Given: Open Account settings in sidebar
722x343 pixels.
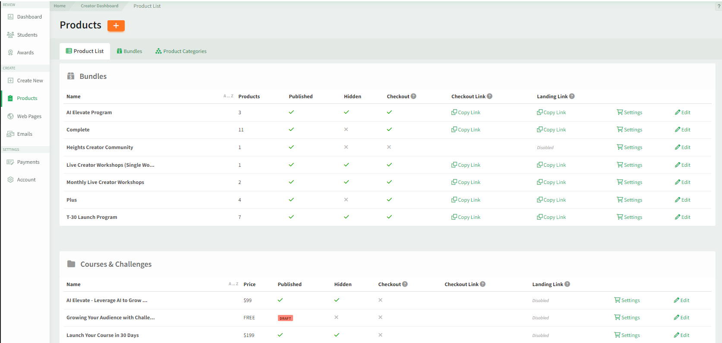Looking at the screenshot, I should (x=22, y=180).
